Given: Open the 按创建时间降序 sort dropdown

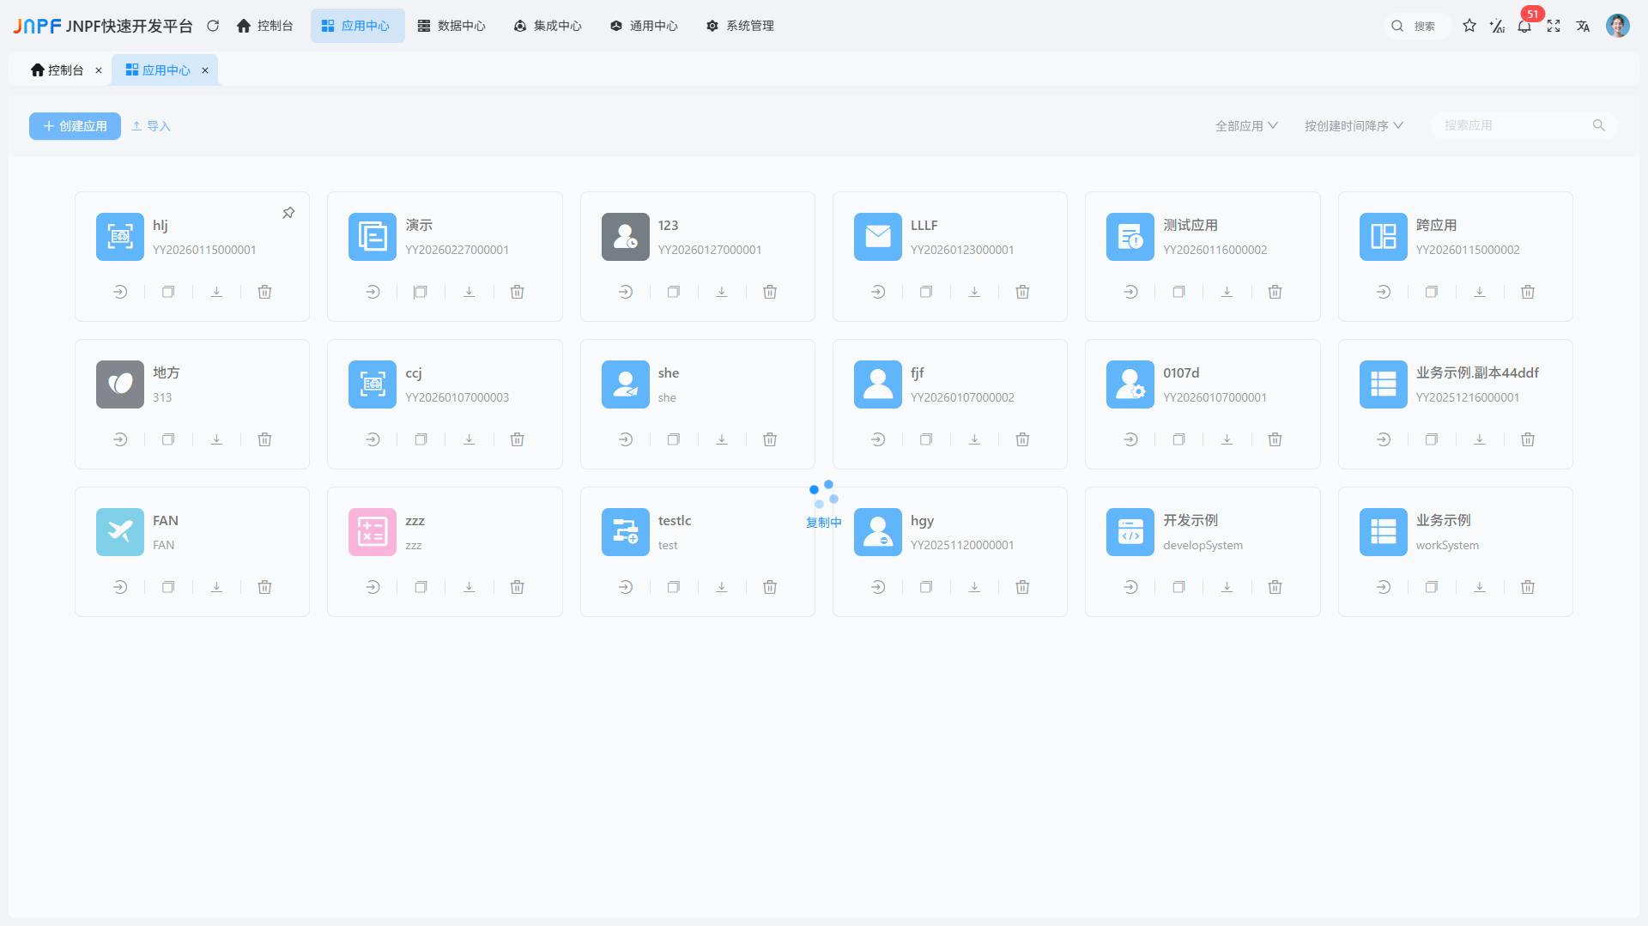Looking at the screenshot, I should (1354, 126).
